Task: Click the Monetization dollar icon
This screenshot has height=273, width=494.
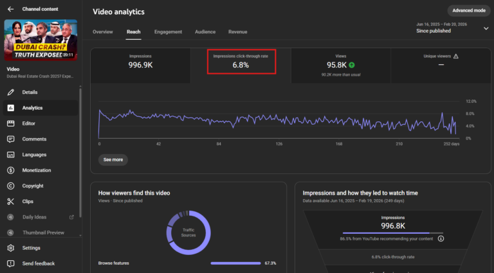Action: tap(10, 170)
